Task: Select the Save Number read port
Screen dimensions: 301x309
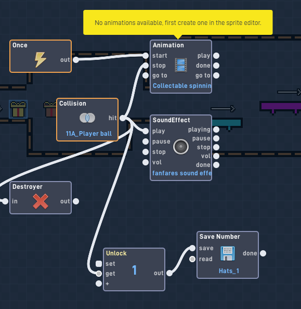Action: click(192, 259)
